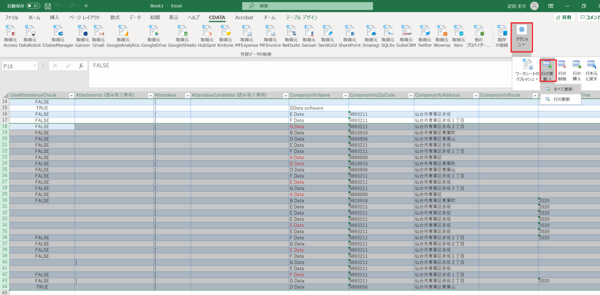
Task: Toggle the 自動保存 autosave switch
Action: point(33,6)
